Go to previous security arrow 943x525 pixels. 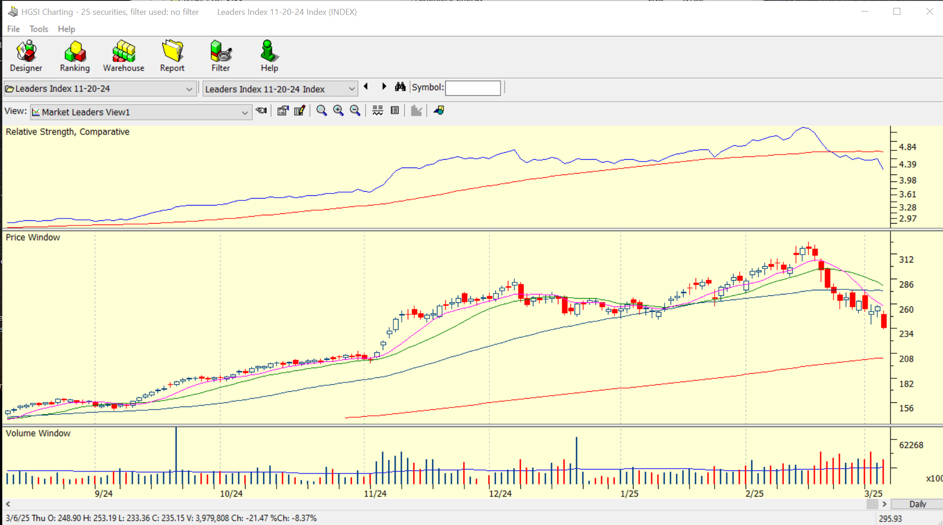pyautogui.click(x=366, y=87)
